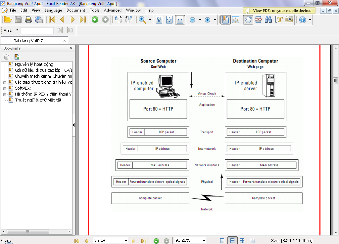Select the Snapshot camera tool
The width and height of the screenshot is (339, 244).
[x=289, y=20]
